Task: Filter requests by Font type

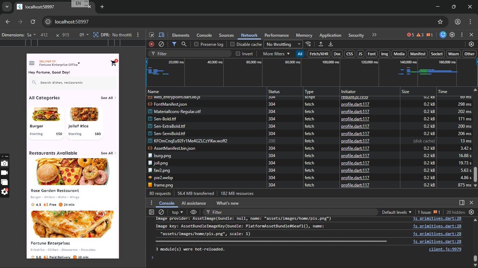Action: tap(372, 54)
